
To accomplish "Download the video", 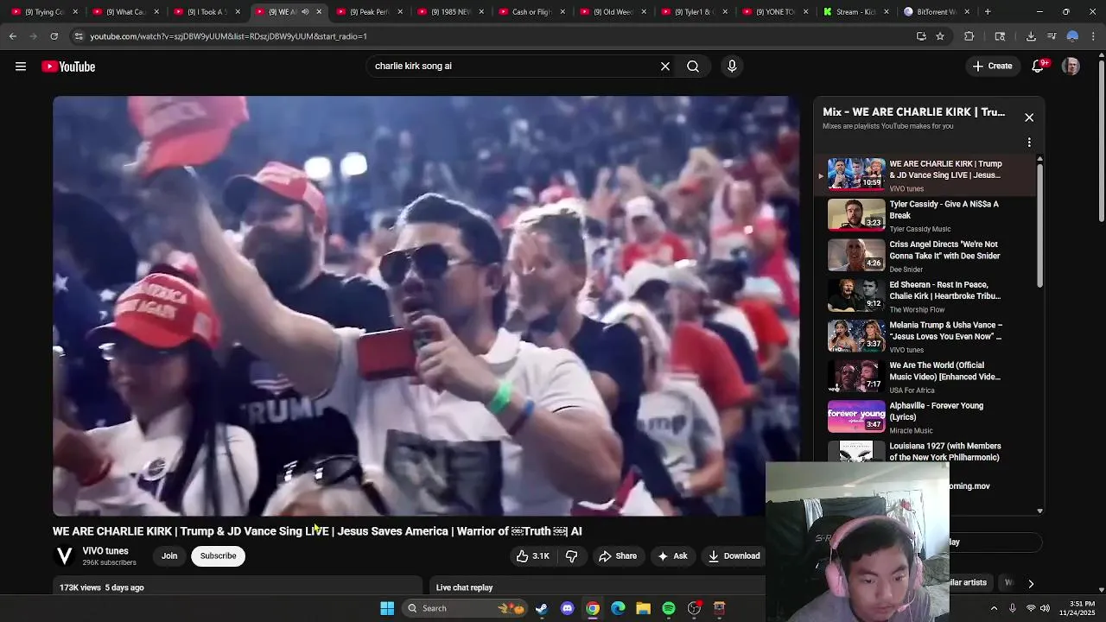I will 734,556.
